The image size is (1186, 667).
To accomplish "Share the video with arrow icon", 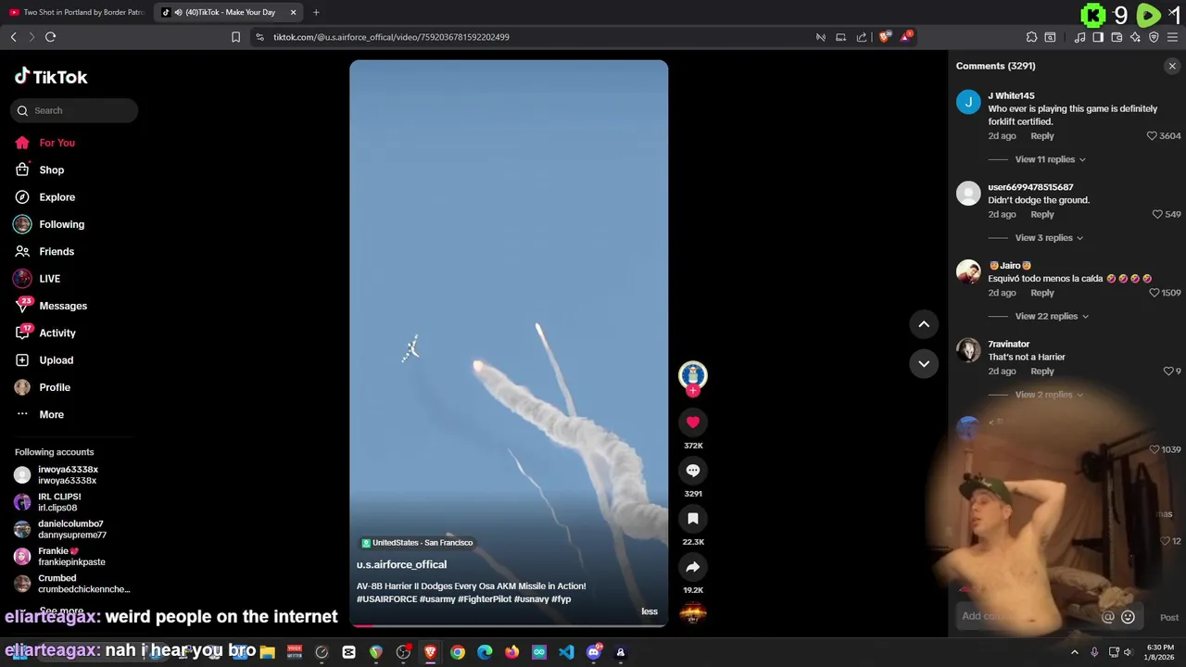I will click(692, 567).
